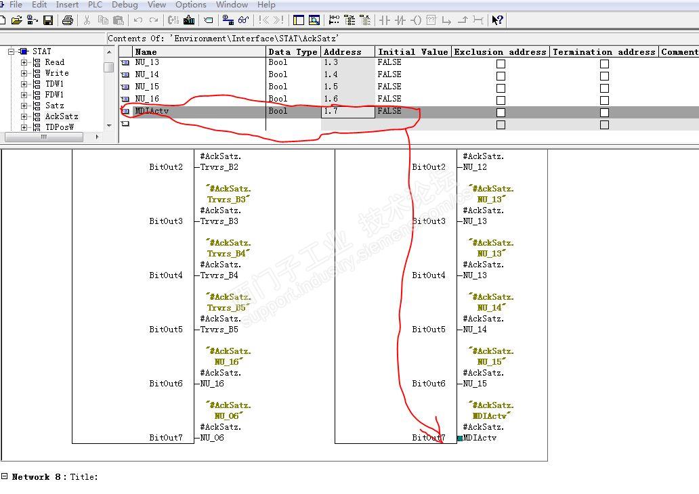Image resolution: width=699 pixels, height=494 pixels.
Task: Toggle the overviews panel icon
Action: coord(299,20)
